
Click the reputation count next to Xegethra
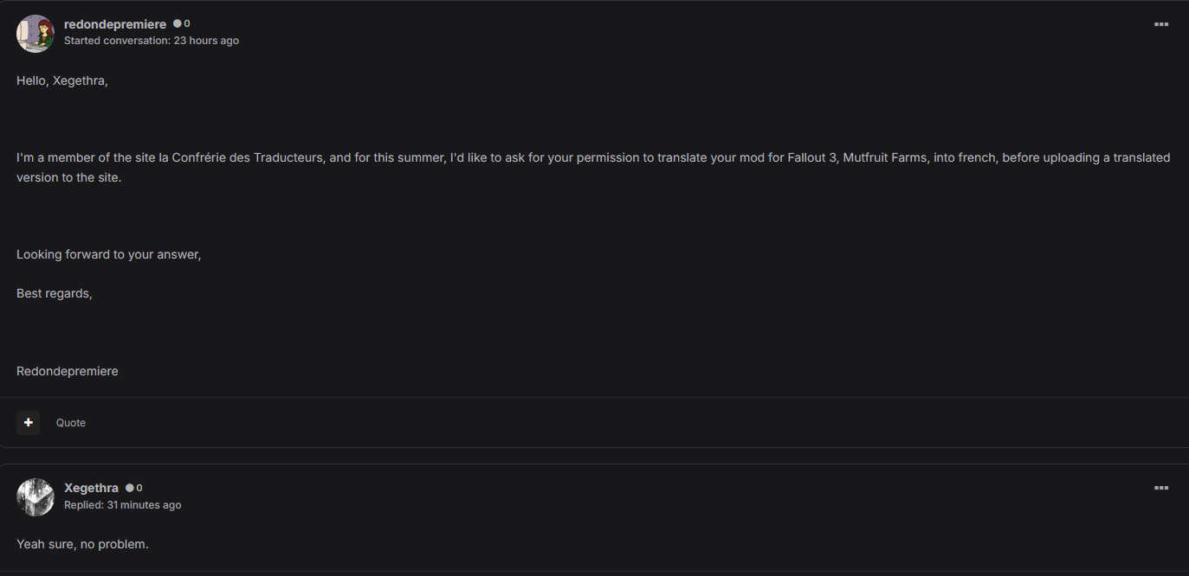pyautogui.click(x=139, y=488)
